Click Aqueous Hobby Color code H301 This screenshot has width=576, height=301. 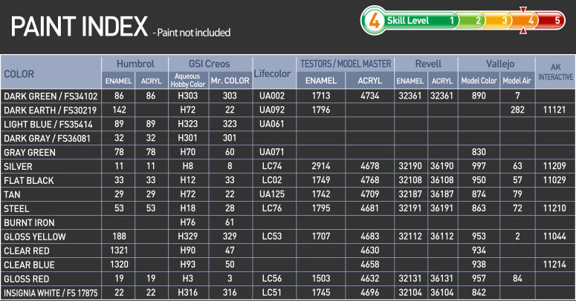(188, 138)
